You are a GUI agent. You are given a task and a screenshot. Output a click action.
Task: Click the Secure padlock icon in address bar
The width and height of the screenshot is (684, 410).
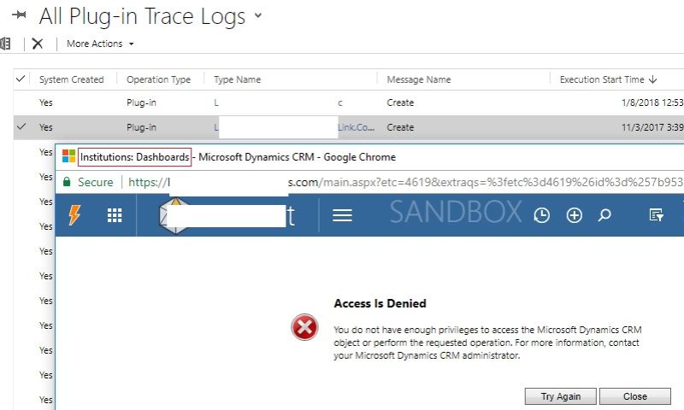coord(67,182)
